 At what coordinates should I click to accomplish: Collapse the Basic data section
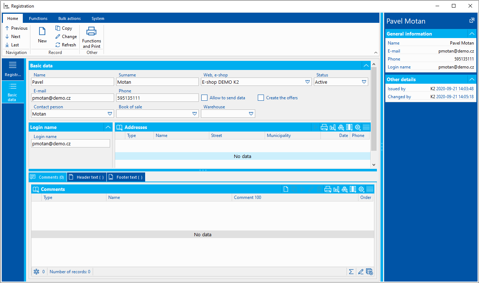(366, 66)
